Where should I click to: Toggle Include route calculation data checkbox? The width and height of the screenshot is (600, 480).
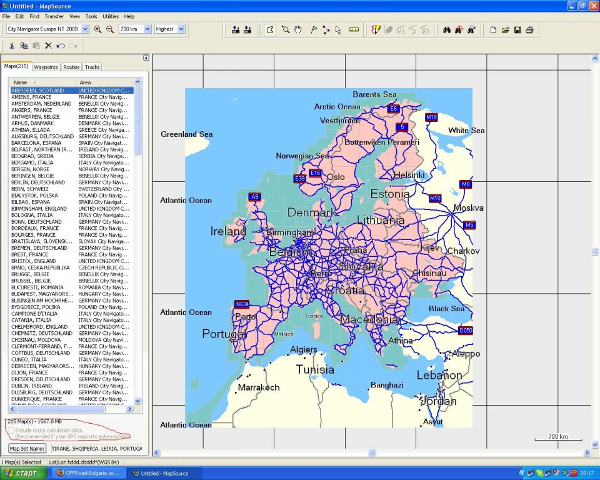point(12,430)
